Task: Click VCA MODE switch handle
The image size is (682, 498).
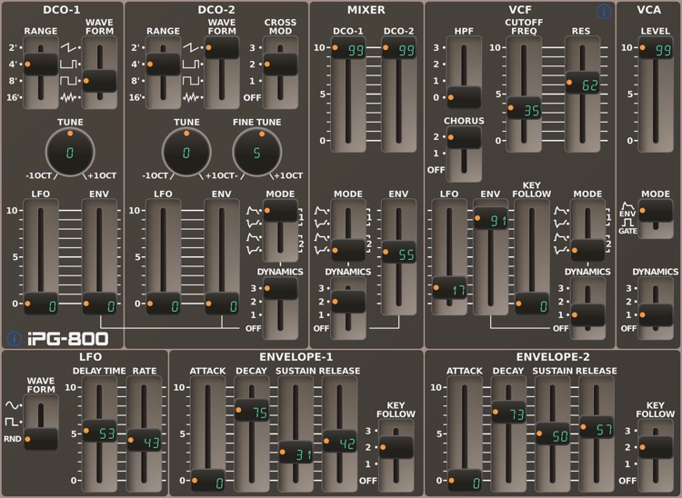Action: pos(656,211)
